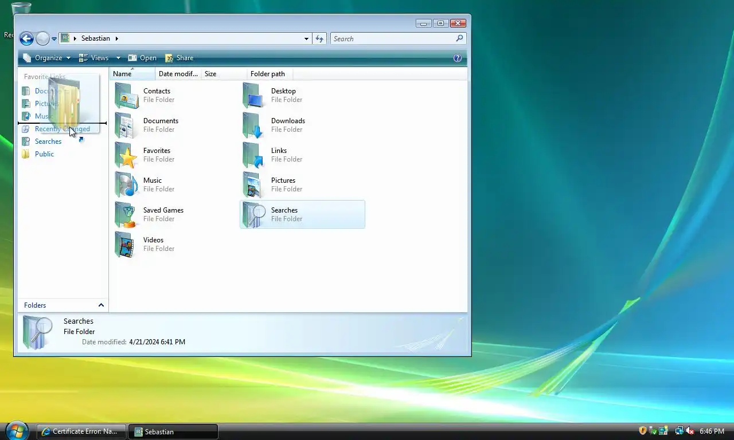The height and width of the screenshot is (440, 734).
Task: Sort by the Name column header
Action: (x=132, y=74)
